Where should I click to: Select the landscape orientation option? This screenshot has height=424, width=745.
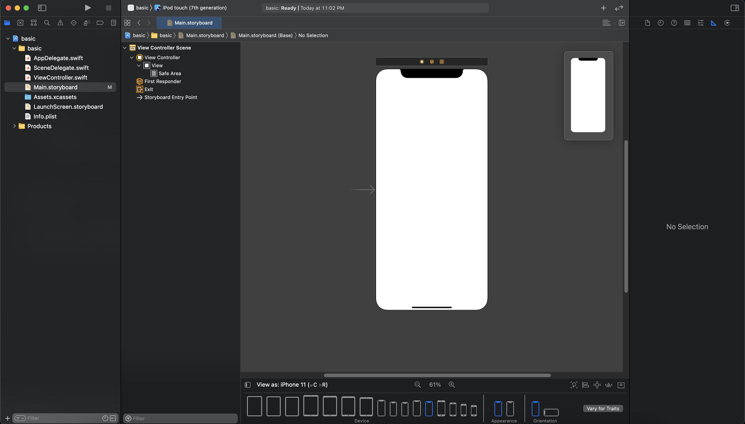coord(551,412)
